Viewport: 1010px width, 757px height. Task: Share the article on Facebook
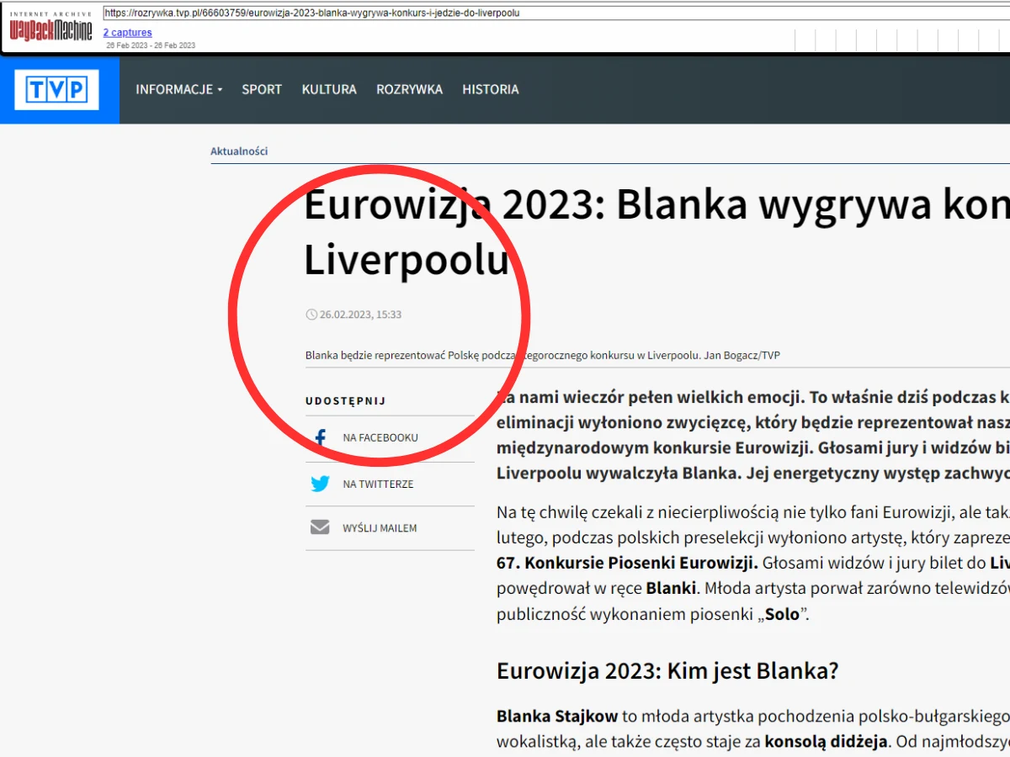click(320, 437)
